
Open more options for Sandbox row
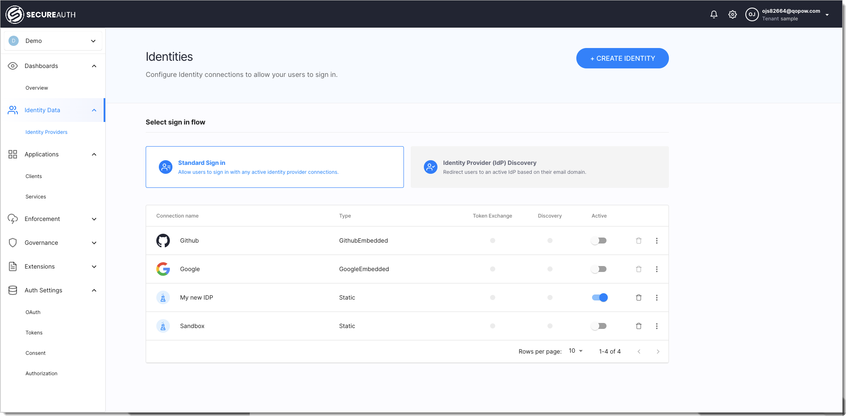pos(657,326)
